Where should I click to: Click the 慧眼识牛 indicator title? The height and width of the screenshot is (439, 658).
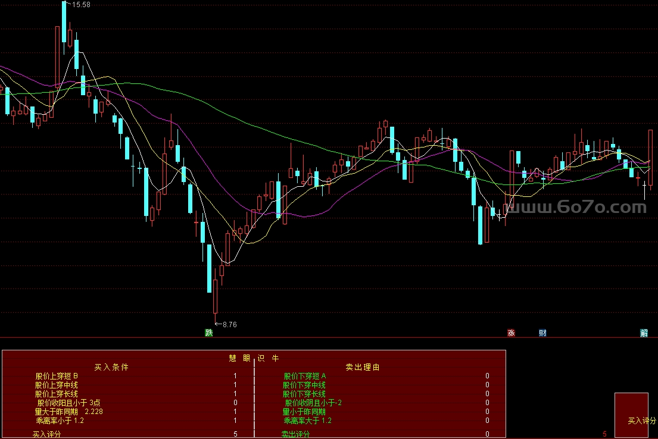click(254, 358)
